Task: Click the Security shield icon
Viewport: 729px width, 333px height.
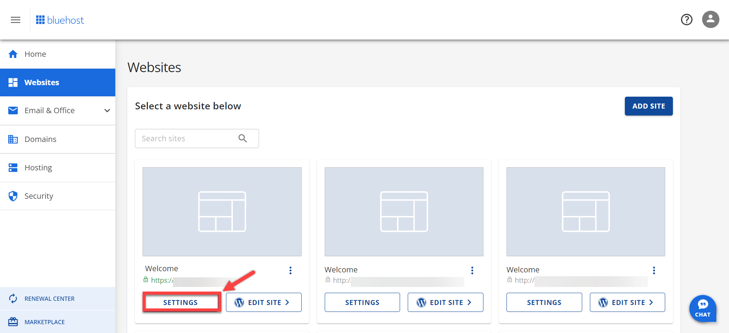Action: [x=13, y=196]
